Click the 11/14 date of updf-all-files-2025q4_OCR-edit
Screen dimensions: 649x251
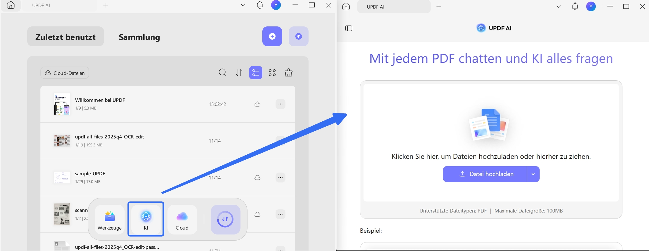click(x=215, y=141)
